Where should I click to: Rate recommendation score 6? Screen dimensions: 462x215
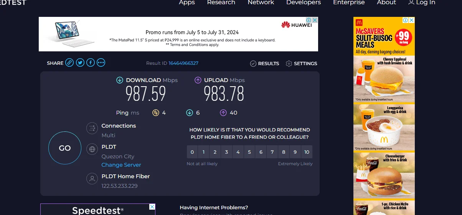tap(261, 152)
